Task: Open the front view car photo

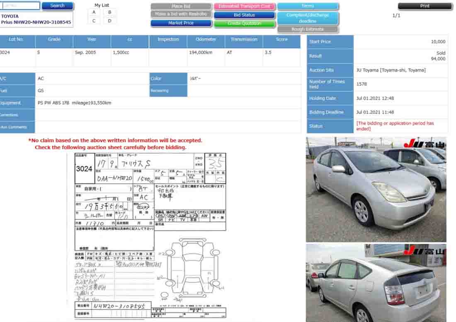Action: point(376,189)
